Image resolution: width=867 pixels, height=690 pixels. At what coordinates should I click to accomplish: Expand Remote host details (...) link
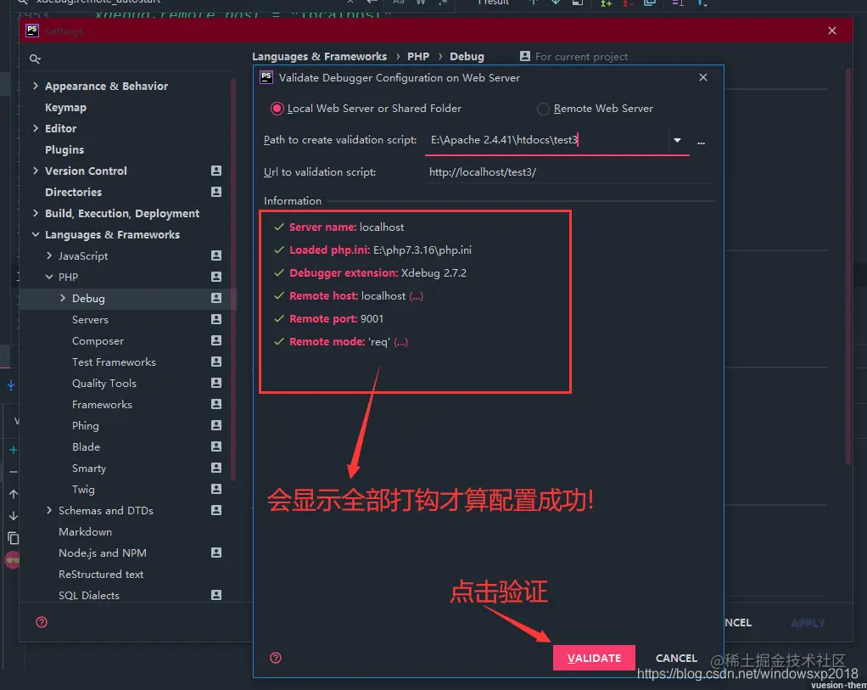416,296
